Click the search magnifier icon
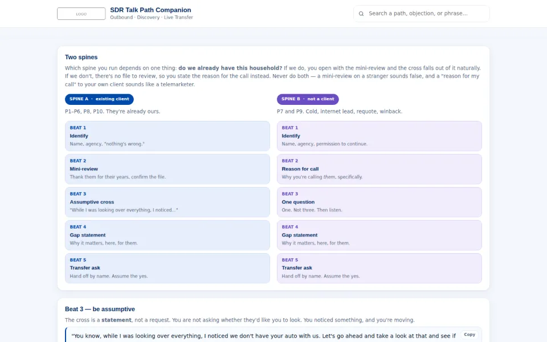This screenshot has width=547, height=342. [361, 14]
